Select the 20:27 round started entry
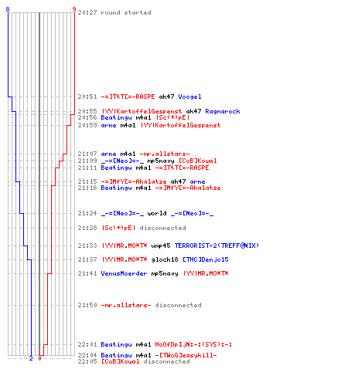The image size is (348, 386). (x=114, y=12)
